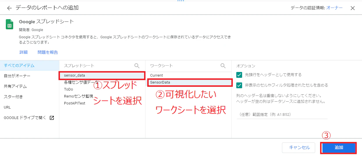Image resolution: width=362 pixels, height=155 pixels.
Task: Select スター付き filter
Action: tap(29, 97)
